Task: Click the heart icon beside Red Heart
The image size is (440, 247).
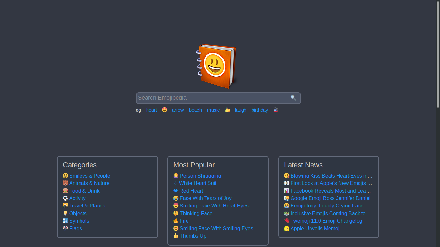Action: pyautogui.click(x=176, y=191)
